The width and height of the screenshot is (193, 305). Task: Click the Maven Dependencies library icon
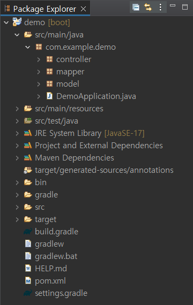coord(28,158)
